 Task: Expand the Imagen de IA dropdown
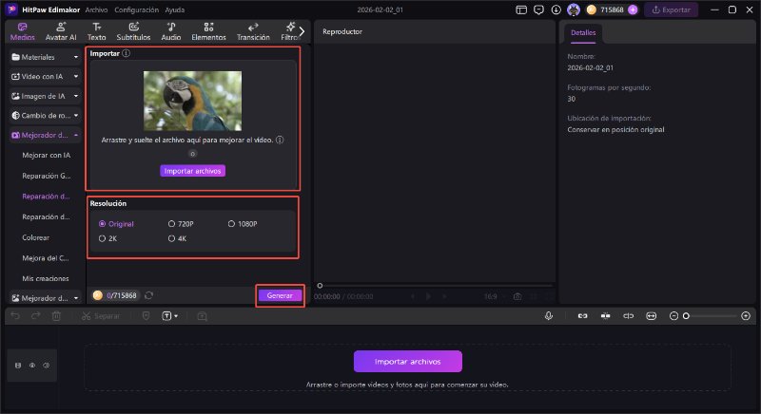(x=45, y=96)
